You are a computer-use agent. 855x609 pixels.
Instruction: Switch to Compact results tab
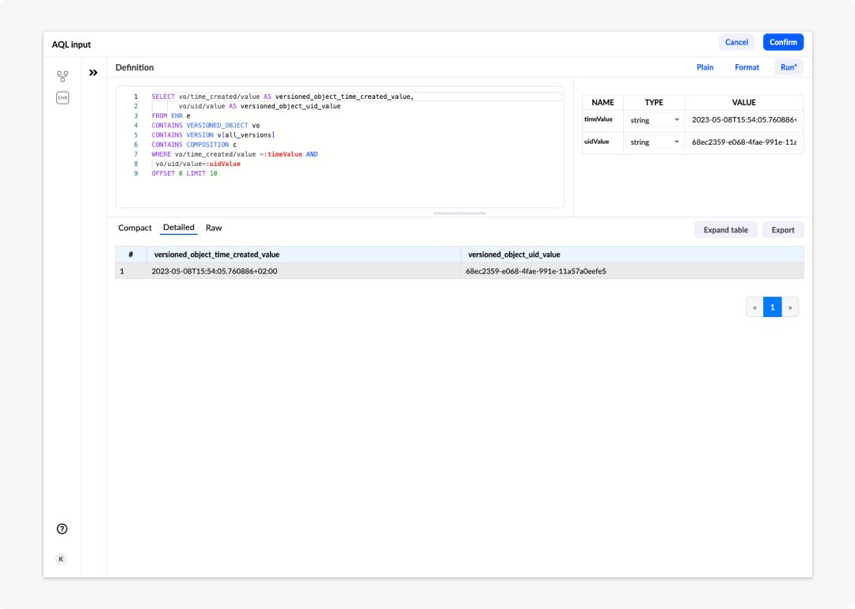tap(135, 228)
